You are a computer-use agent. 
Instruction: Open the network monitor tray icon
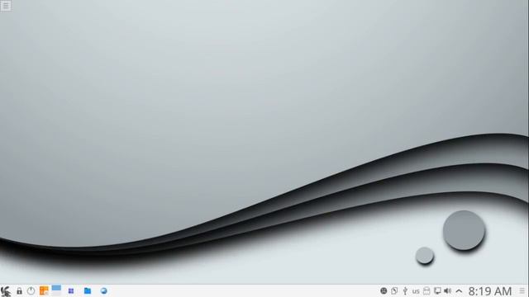(437, 291)
